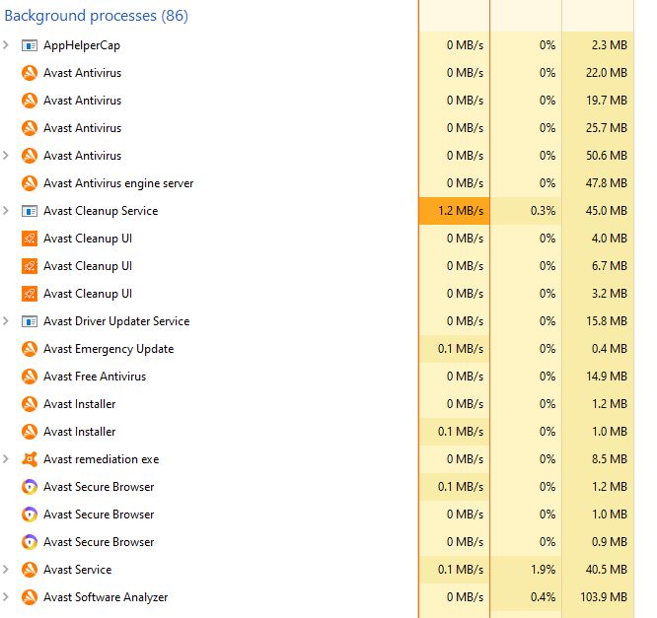Select the Avast Antivirus engine server name
The width and height of the screenshot is (657, 618).
(x=118, y=183)
